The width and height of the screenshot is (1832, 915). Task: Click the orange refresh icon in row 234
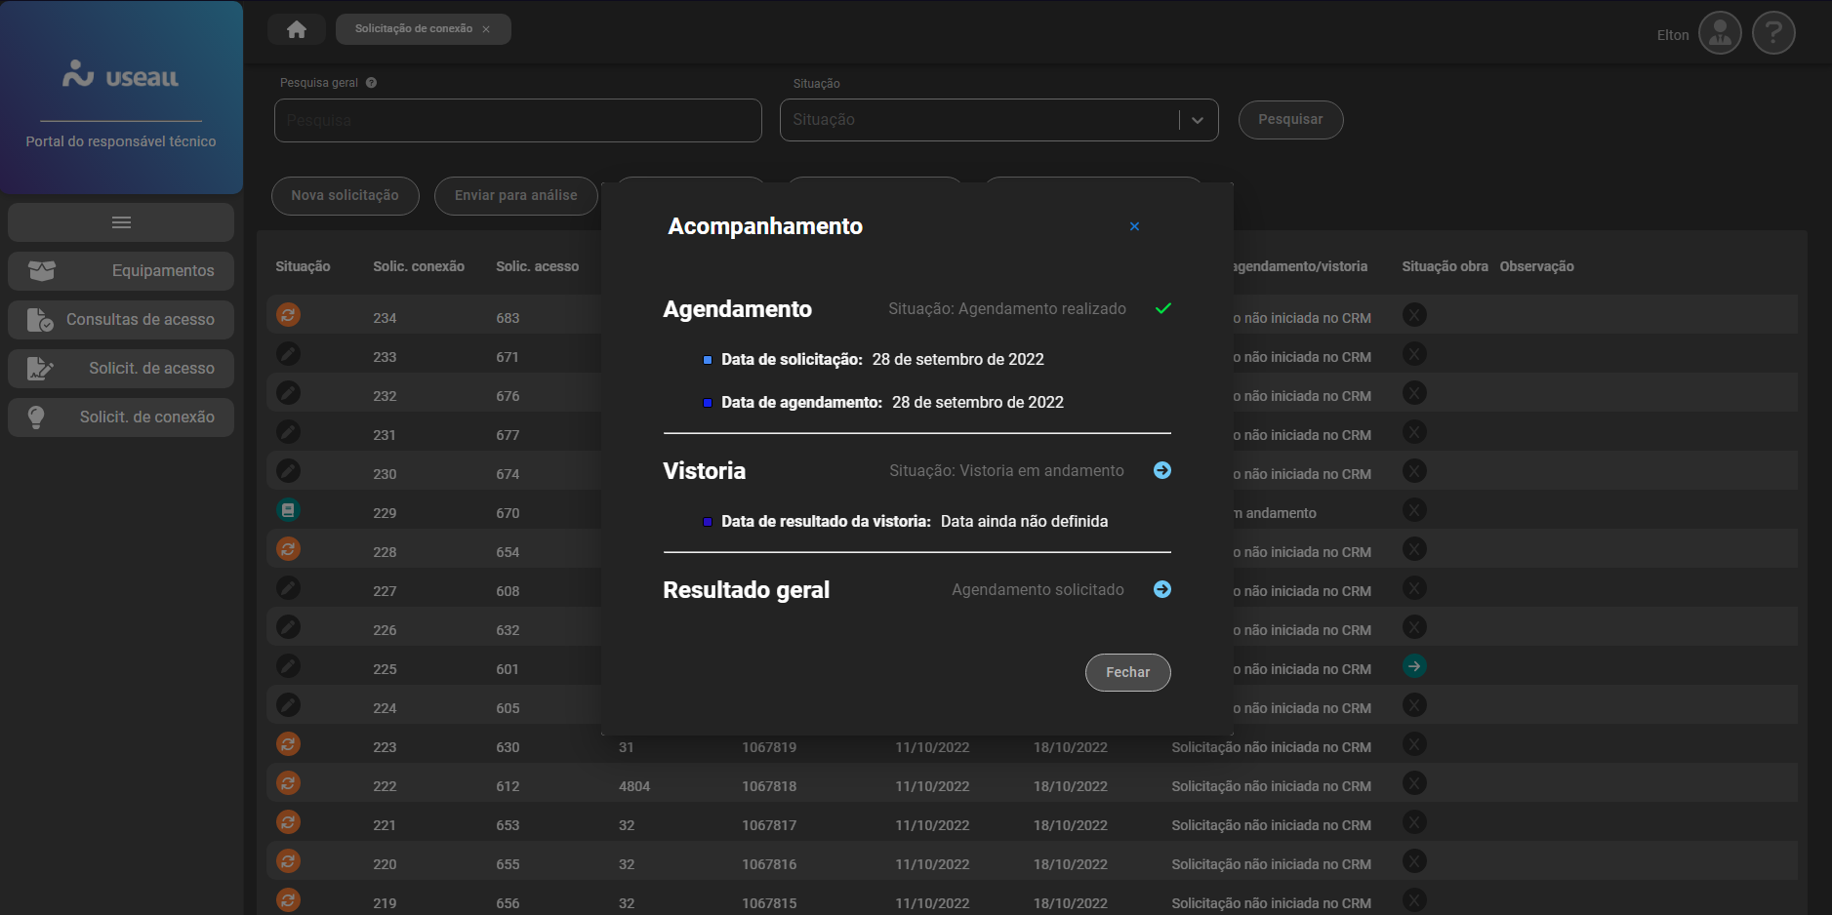click(288, 315)
